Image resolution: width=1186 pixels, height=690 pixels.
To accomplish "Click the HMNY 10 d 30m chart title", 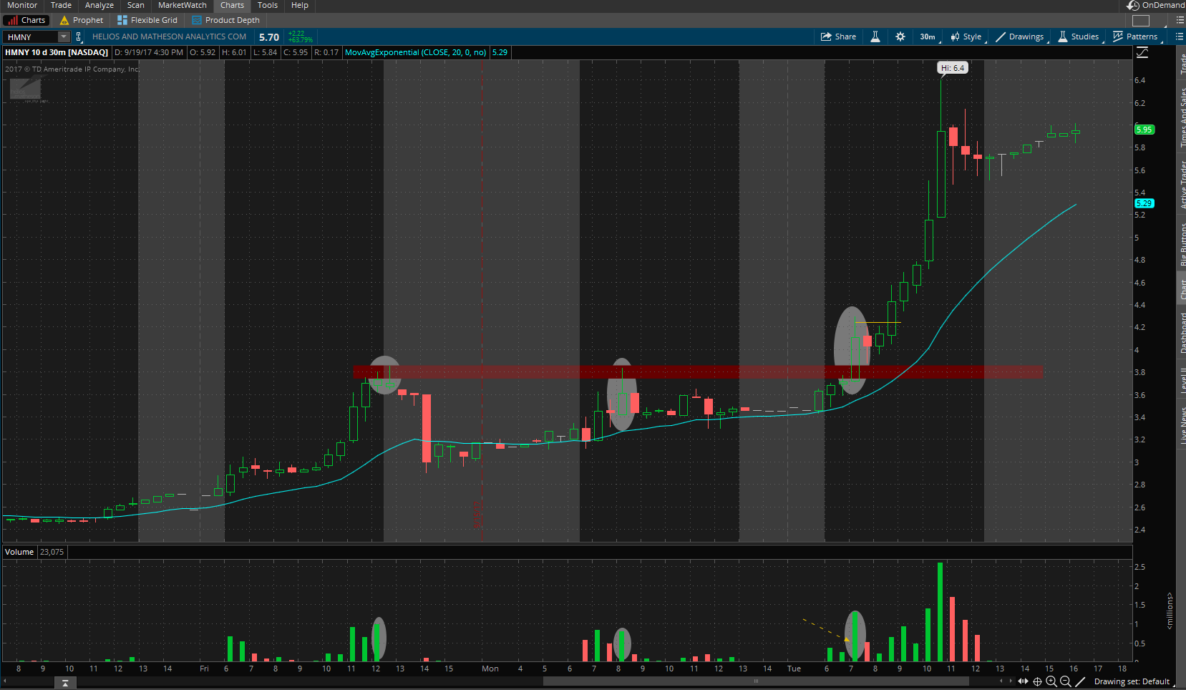I will pos(57,52).
